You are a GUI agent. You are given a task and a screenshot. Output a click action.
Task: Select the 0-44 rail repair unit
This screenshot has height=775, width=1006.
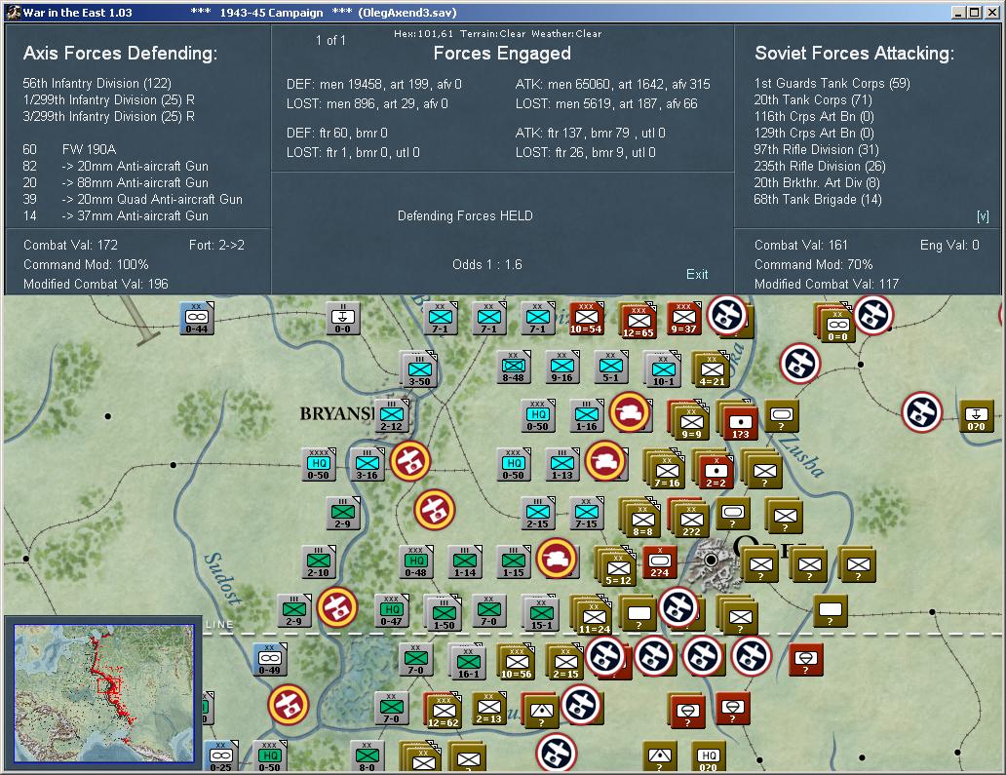click(x=196, y=318)
